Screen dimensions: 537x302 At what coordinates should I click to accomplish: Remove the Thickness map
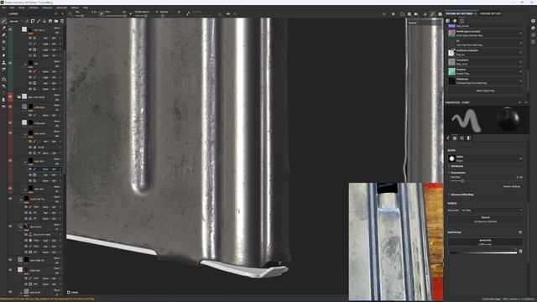[521, 81]
